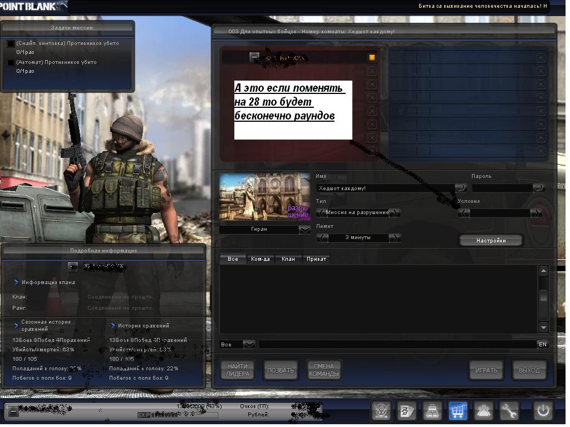Click the СМЕНА КОМАНДЫ button

coord(323,370)
